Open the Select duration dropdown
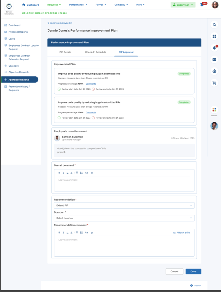The width and height of the screenshot is (221, 292). tap(124, 218)
